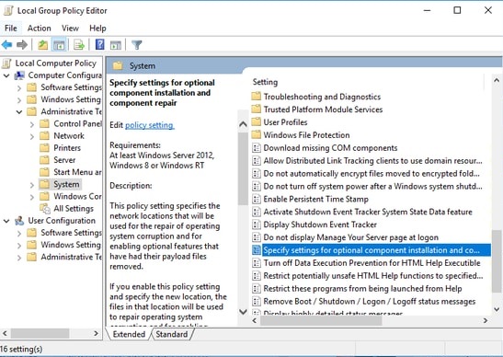Select Activate Shutdown Event Tracker System State Data feature
The image size is (503, 357).
[368, 212]
